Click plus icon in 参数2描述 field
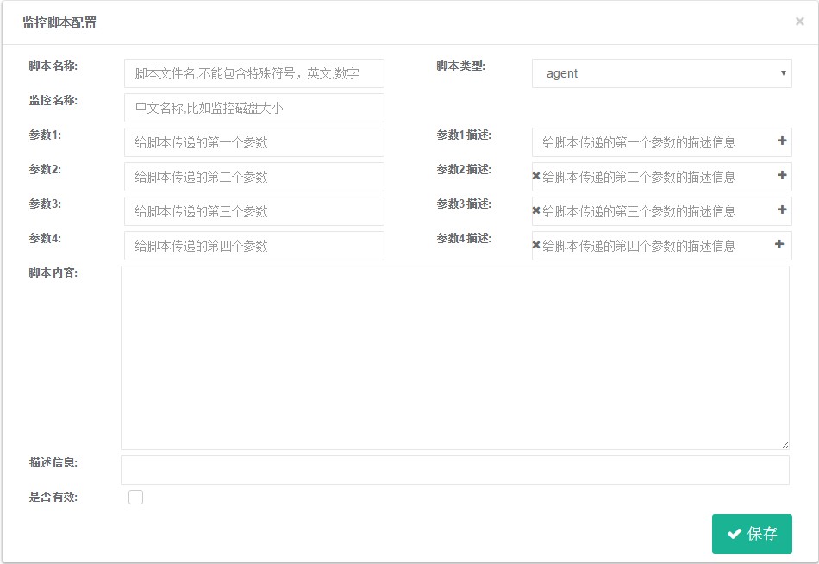 [782, 175]
